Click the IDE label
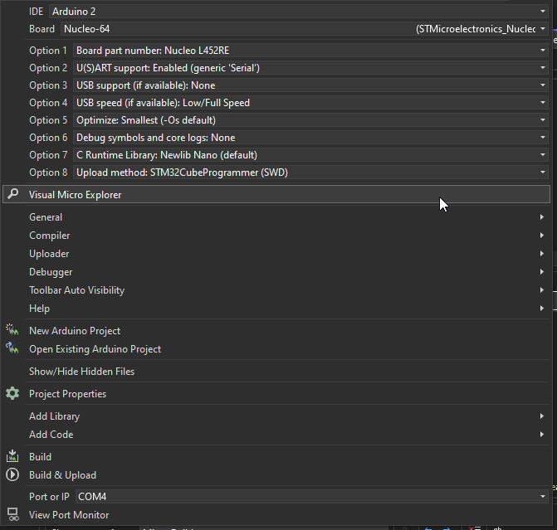This screenshot has width=557, height=530. pyautogui.click(x=36, y=12)
